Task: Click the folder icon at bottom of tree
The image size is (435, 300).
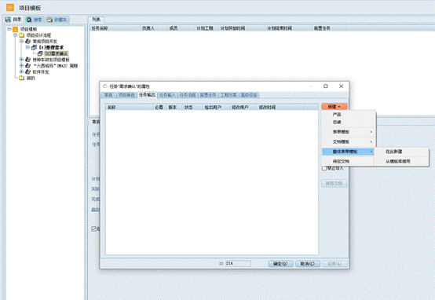Action: [x=21, y=78]
